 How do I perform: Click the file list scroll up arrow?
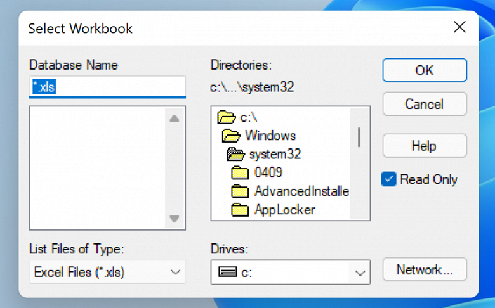click(175, 119)
